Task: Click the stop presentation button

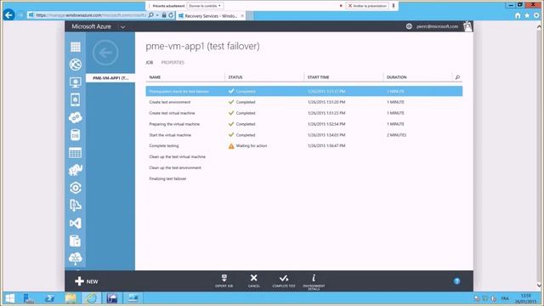Action: pos(367,6)
